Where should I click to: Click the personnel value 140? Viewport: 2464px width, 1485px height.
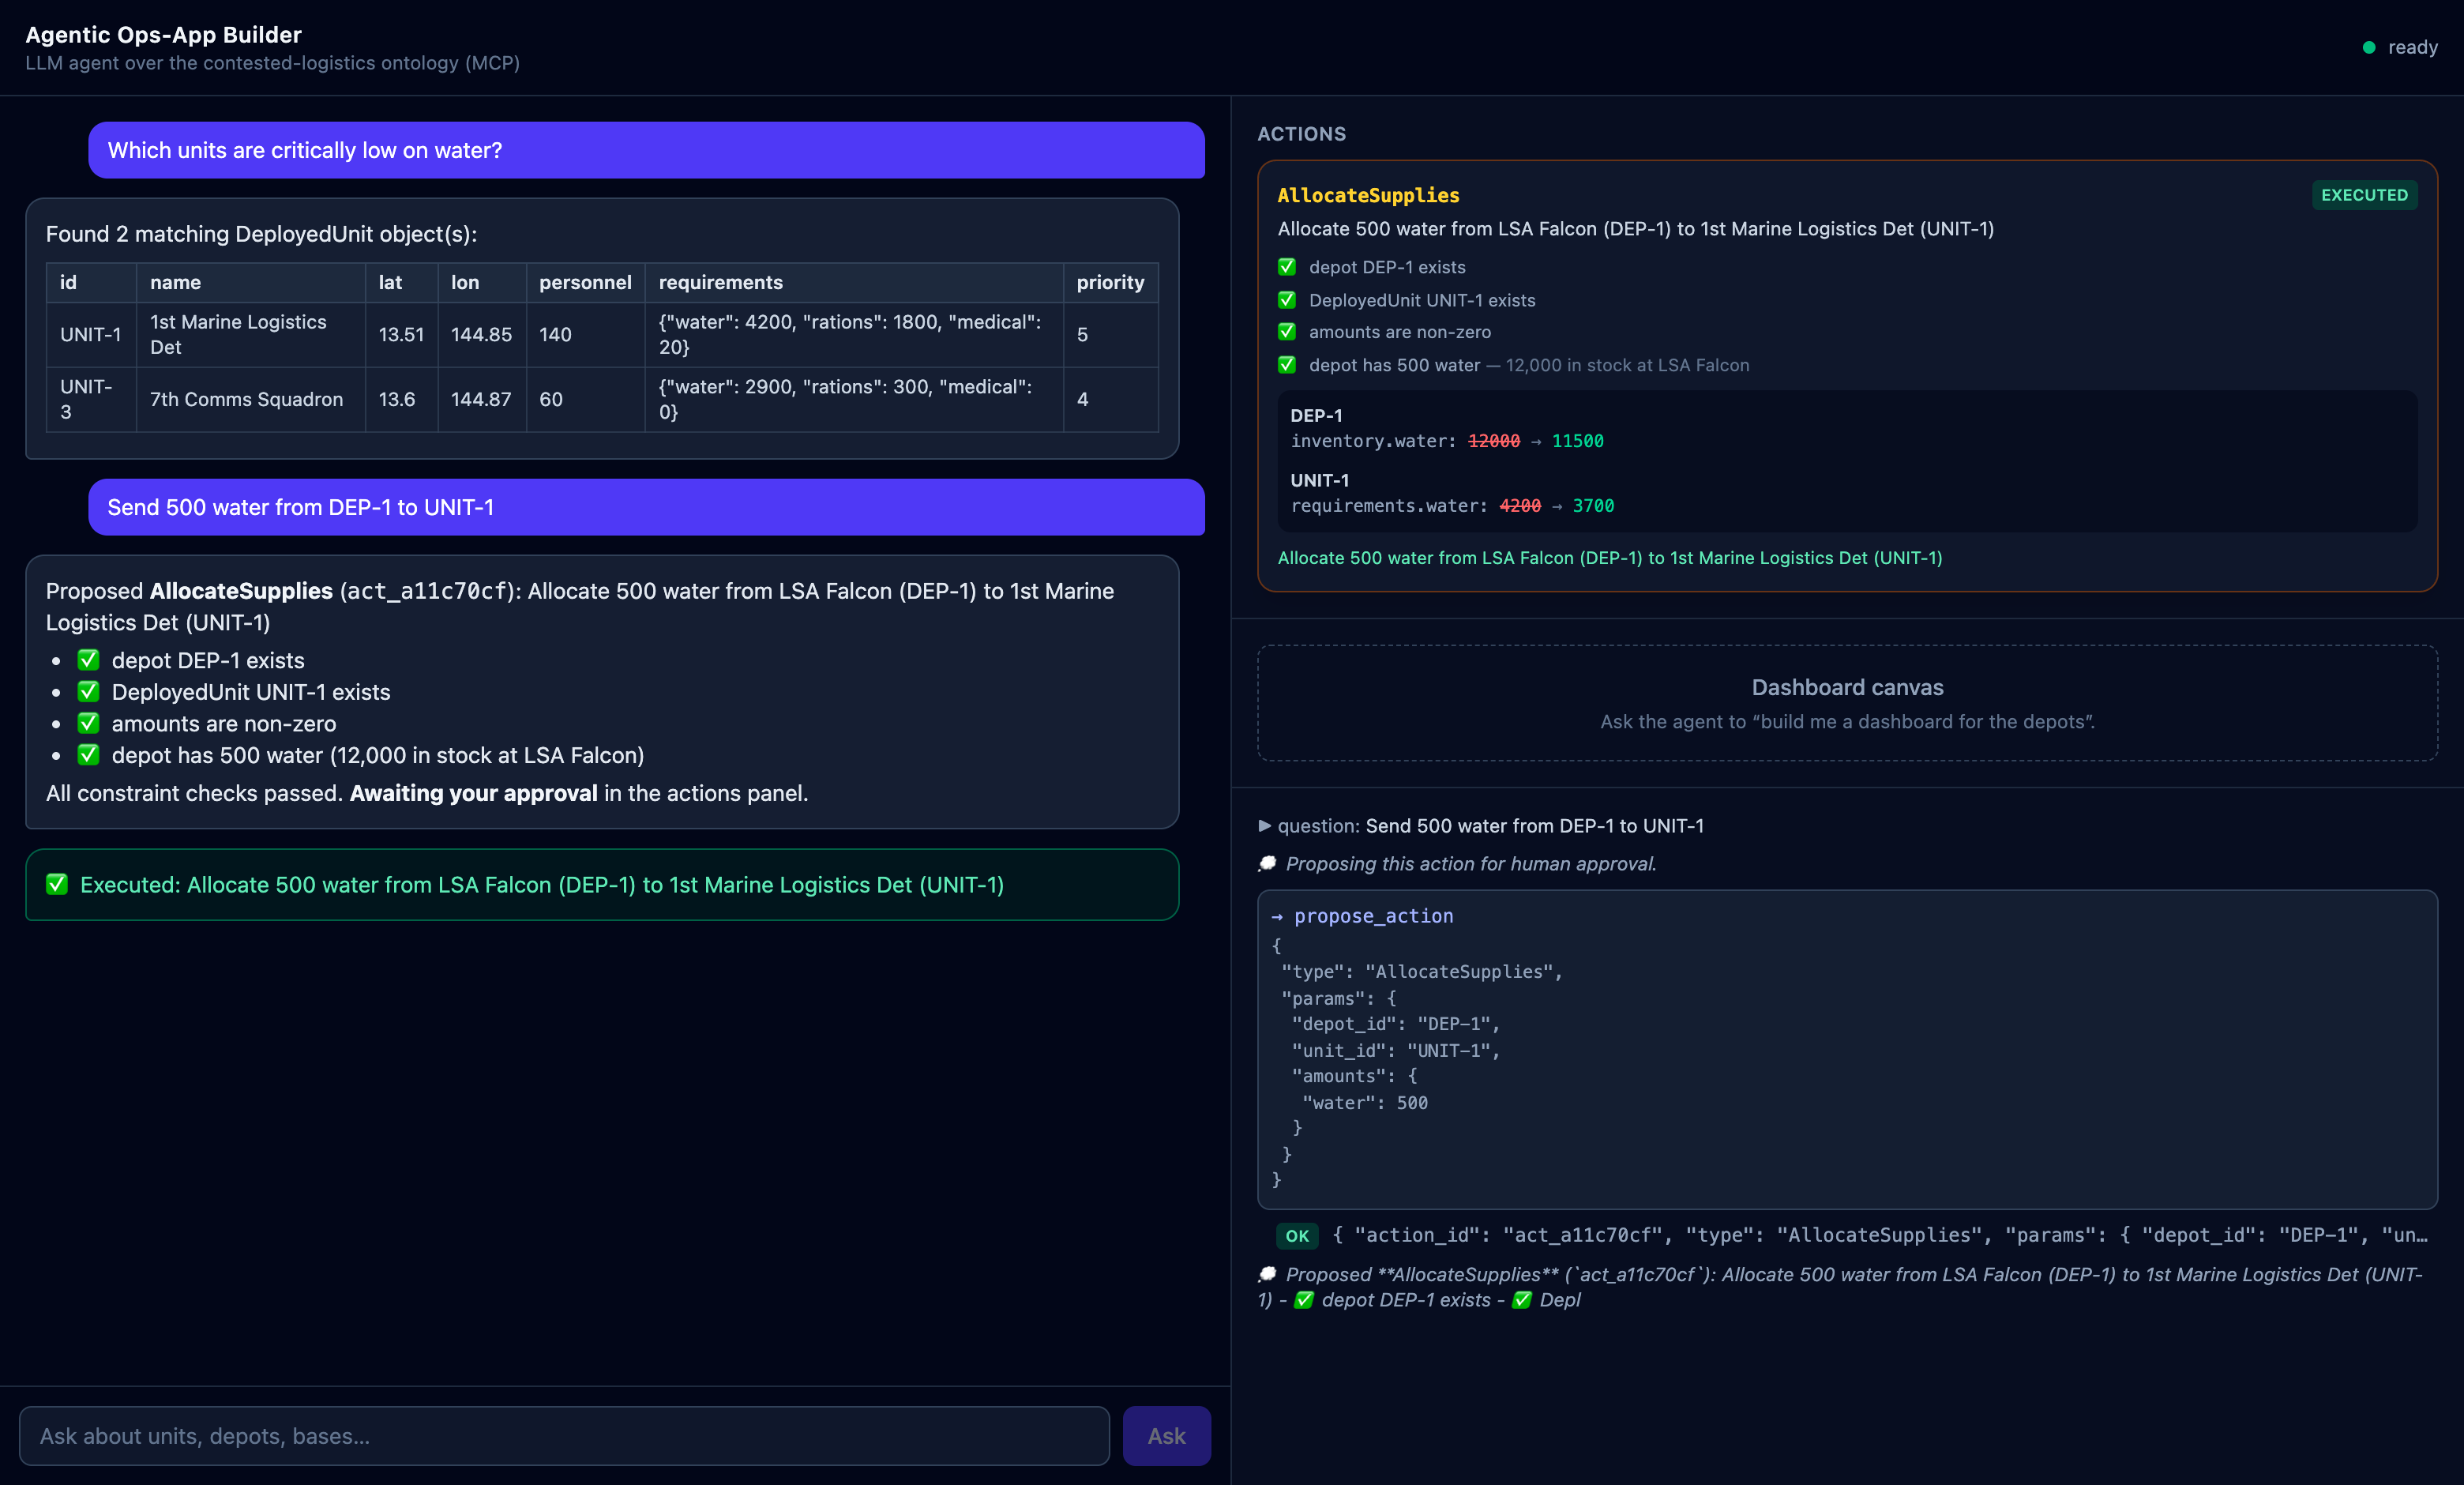pyautogui.click(x=585, y=334)
